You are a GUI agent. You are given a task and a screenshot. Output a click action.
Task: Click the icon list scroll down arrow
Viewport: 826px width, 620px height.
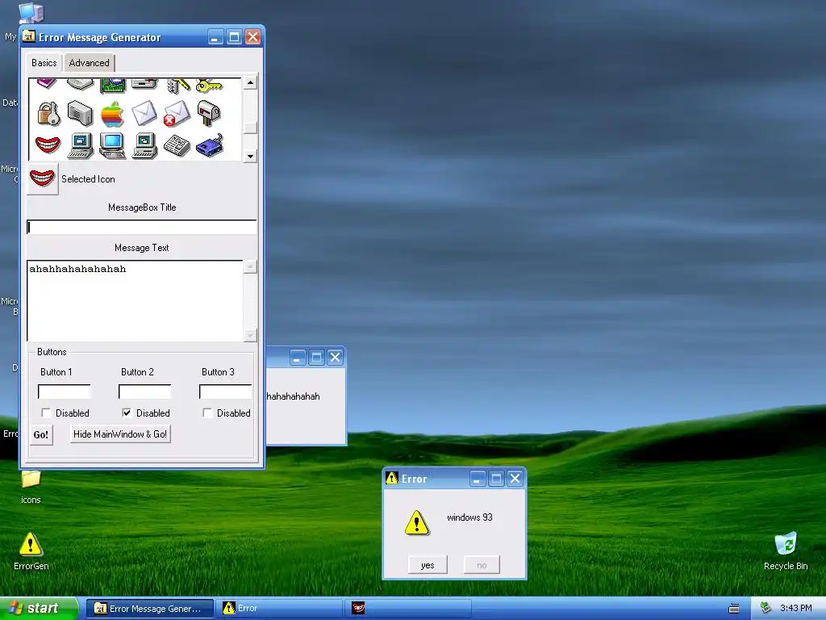tap(250, 156)
